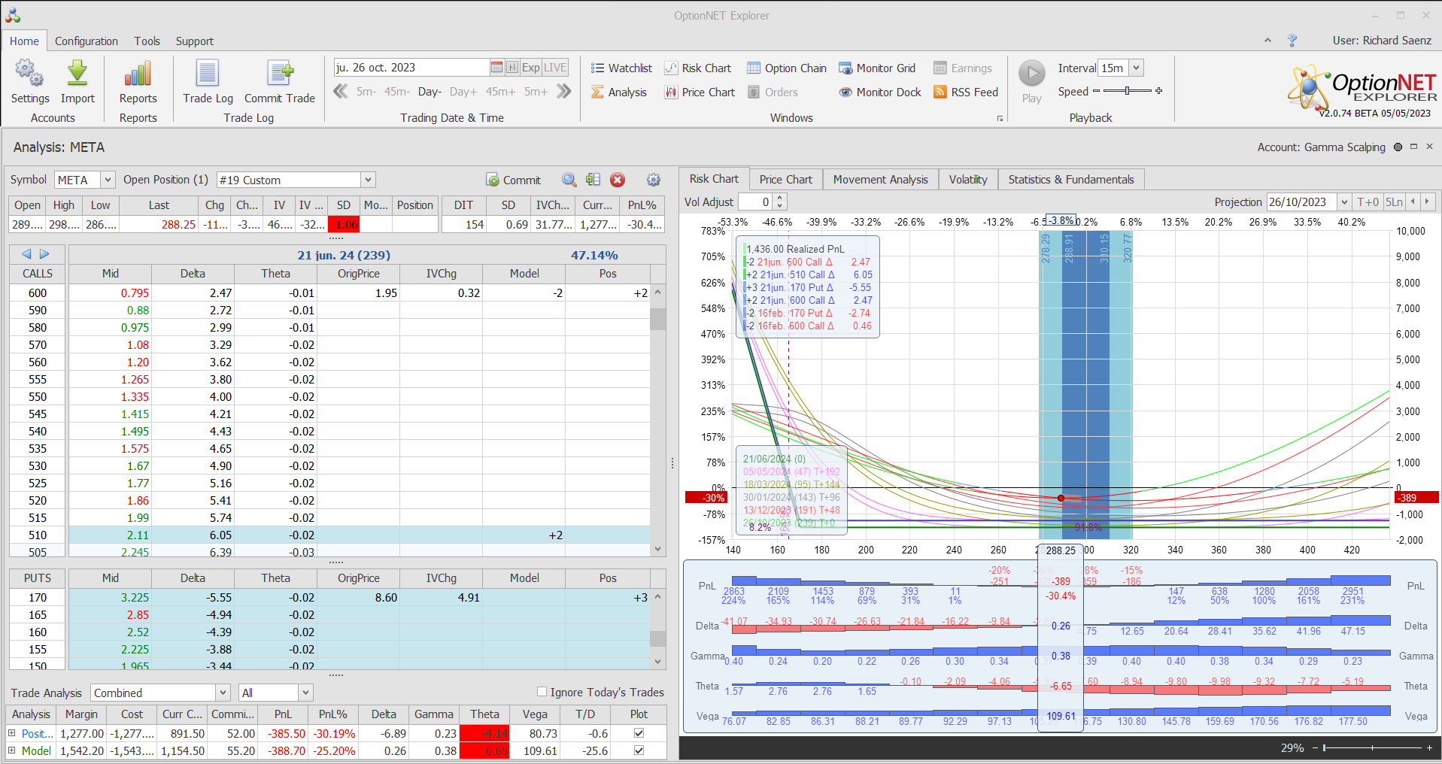Open the Support ribbon tab
Viewport: 1442px width, 764px height.
(x=195, y=41)
